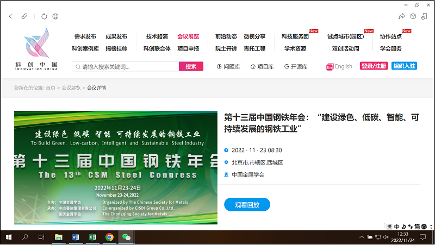Click the location 北京市,市辖区,西城区
Viewport: 435px width, 245px height.
pyautogui.click(x=257, y=162)
